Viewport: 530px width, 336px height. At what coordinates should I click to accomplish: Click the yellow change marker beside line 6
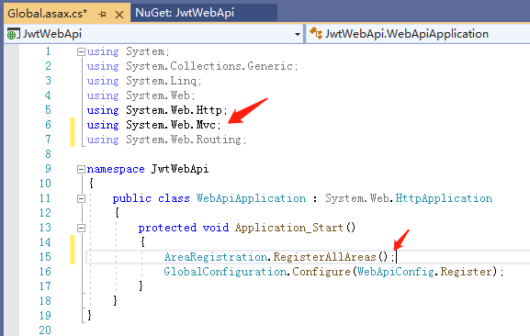[73, 132]
